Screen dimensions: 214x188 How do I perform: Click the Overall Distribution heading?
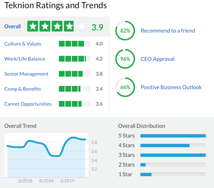point(141,126)
